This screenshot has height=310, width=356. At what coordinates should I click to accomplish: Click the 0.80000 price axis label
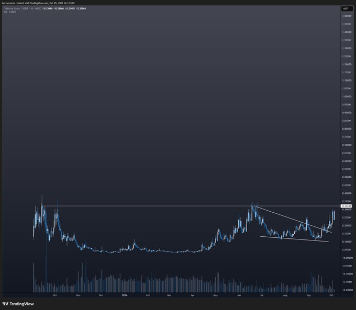pyautogui.click(x=347, y=129)
